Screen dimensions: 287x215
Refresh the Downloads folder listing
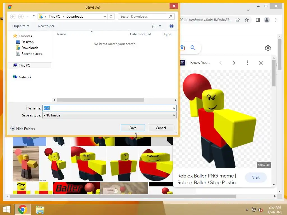tap(111, 17)
